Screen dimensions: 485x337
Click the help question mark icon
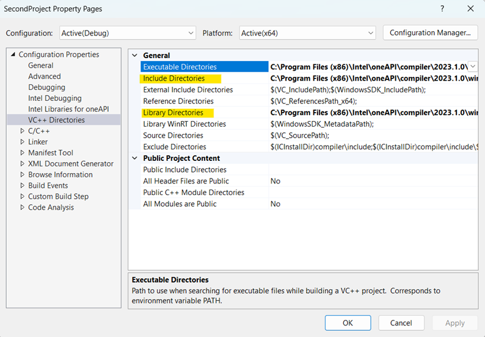[442, 9]
